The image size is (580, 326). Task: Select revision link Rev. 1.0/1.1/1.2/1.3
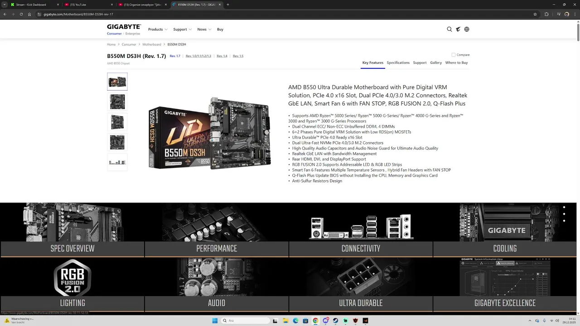tap(198, 56)
